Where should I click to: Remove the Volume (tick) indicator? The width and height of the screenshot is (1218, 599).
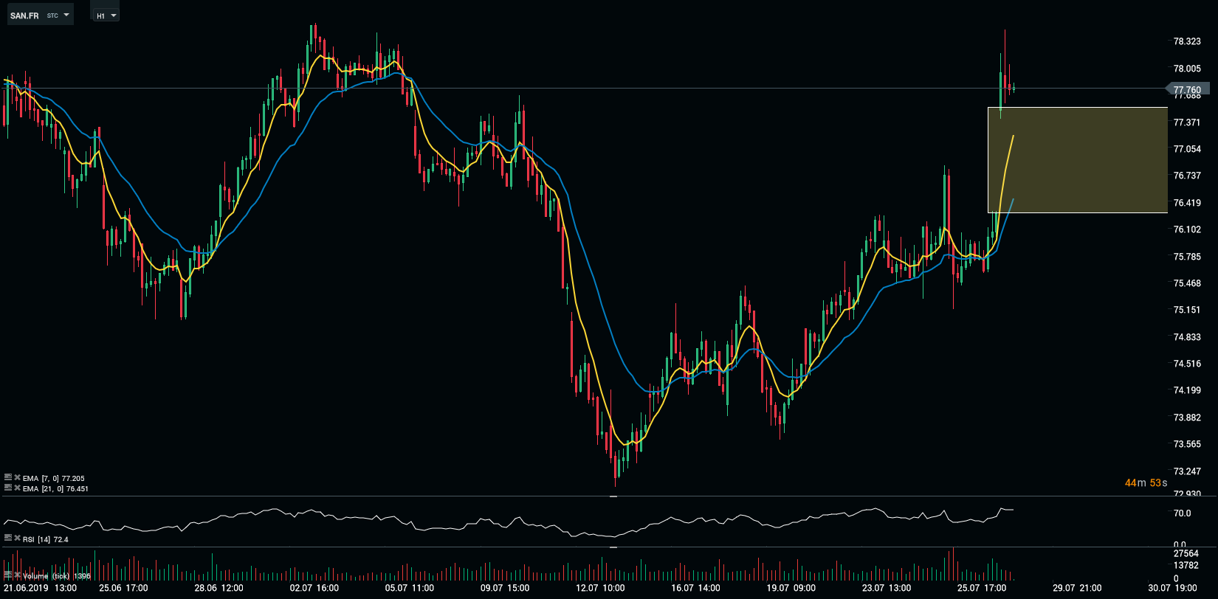[17, 575]
